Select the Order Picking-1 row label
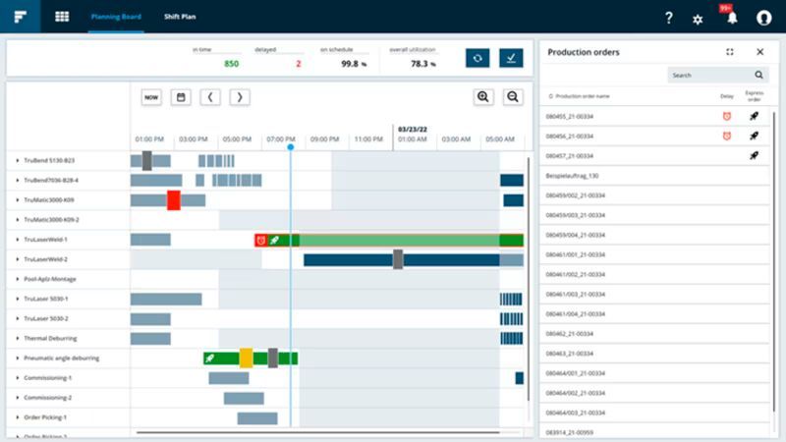 [x=45, y=417]
